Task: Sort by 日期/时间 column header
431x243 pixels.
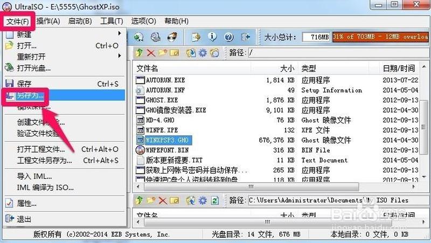Action: pyautogui.click(x=399, y=68)
